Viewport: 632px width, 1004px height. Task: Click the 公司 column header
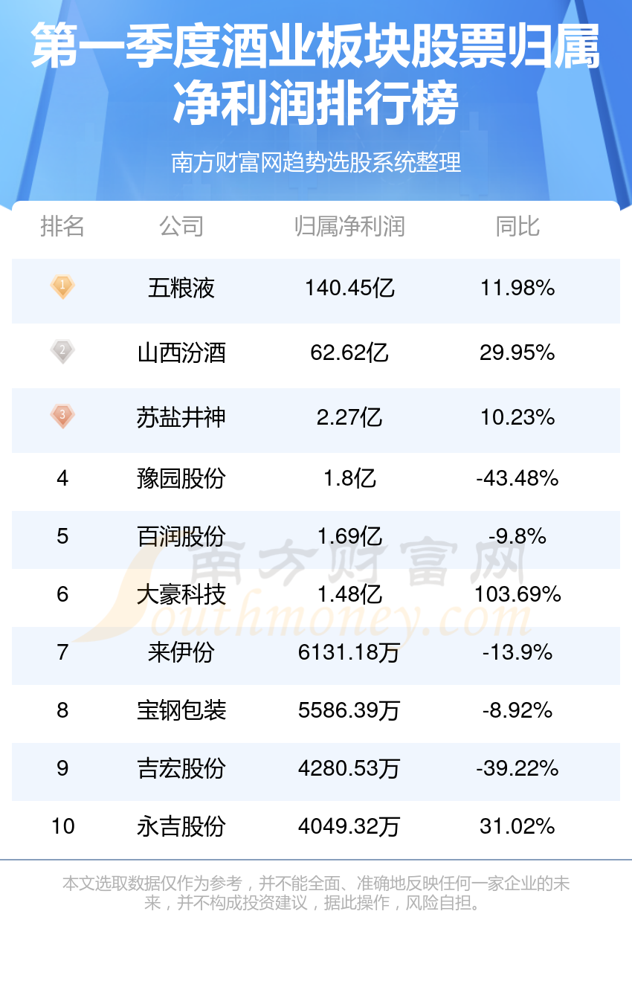181,226
